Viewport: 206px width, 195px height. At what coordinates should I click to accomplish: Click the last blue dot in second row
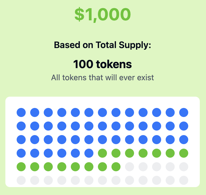point(184,126)
